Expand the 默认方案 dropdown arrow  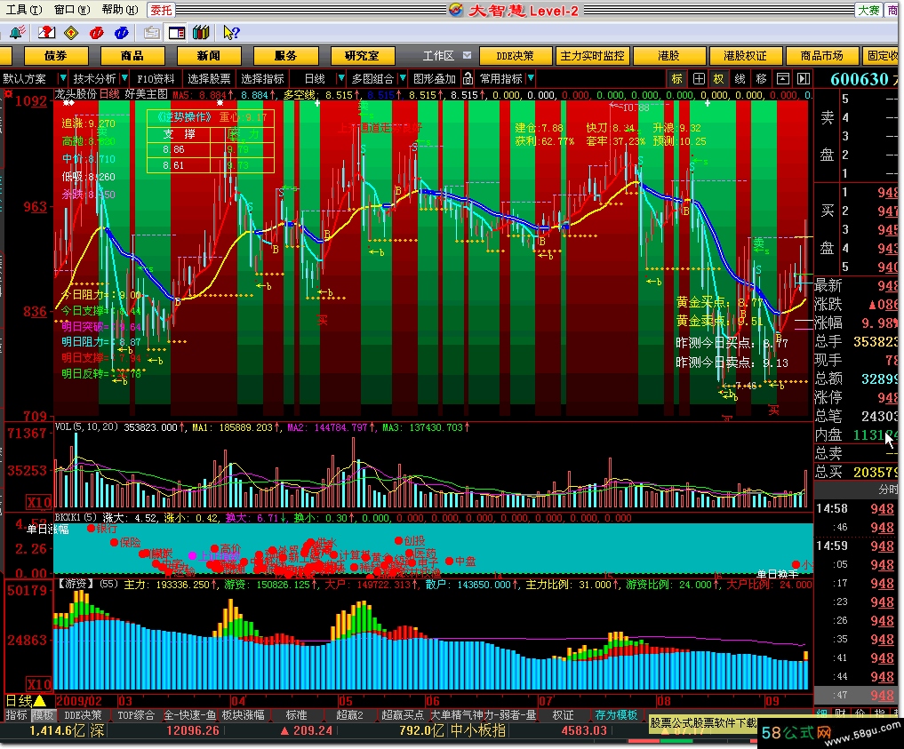point(62,78)
